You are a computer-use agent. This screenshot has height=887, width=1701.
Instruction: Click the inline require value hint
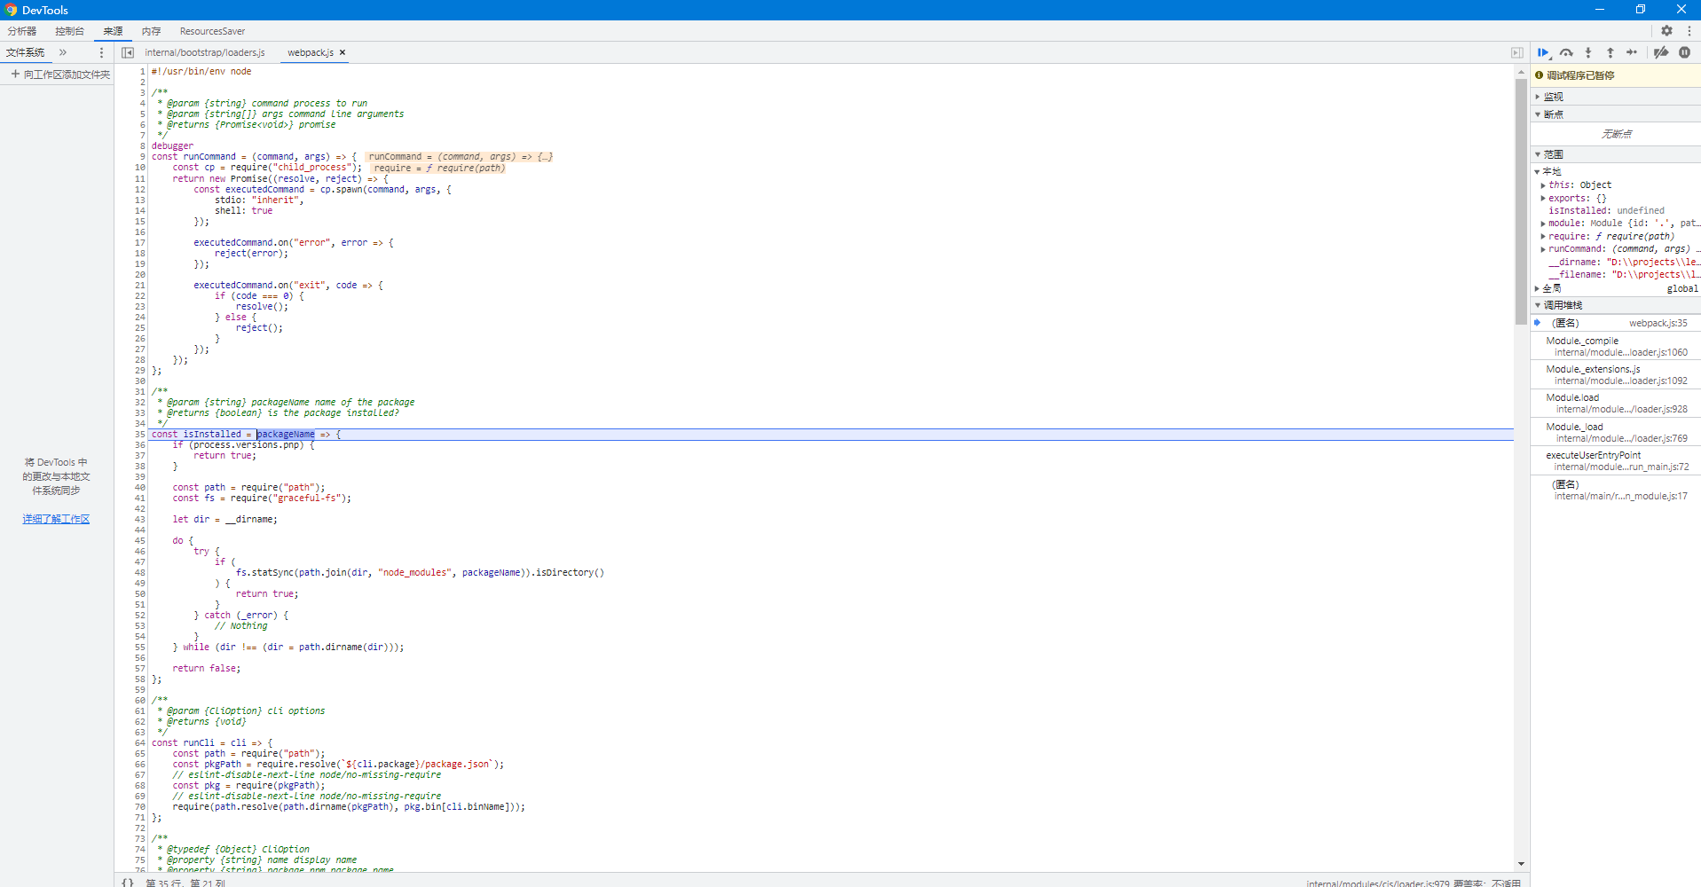438,169
